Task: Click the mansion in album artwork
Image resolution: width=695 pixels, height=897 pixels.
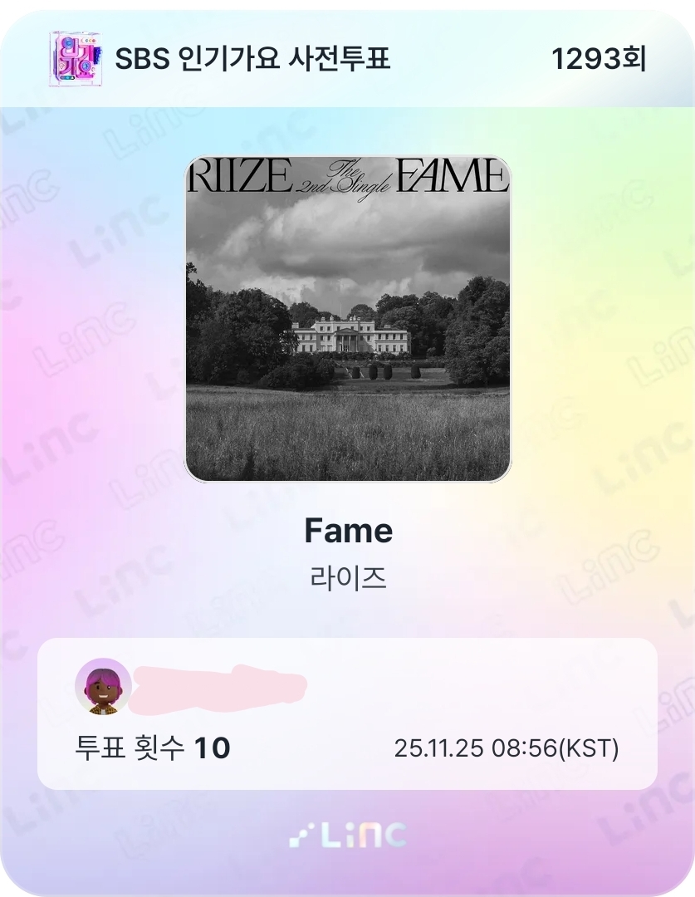Action: (x=350, y=337)
